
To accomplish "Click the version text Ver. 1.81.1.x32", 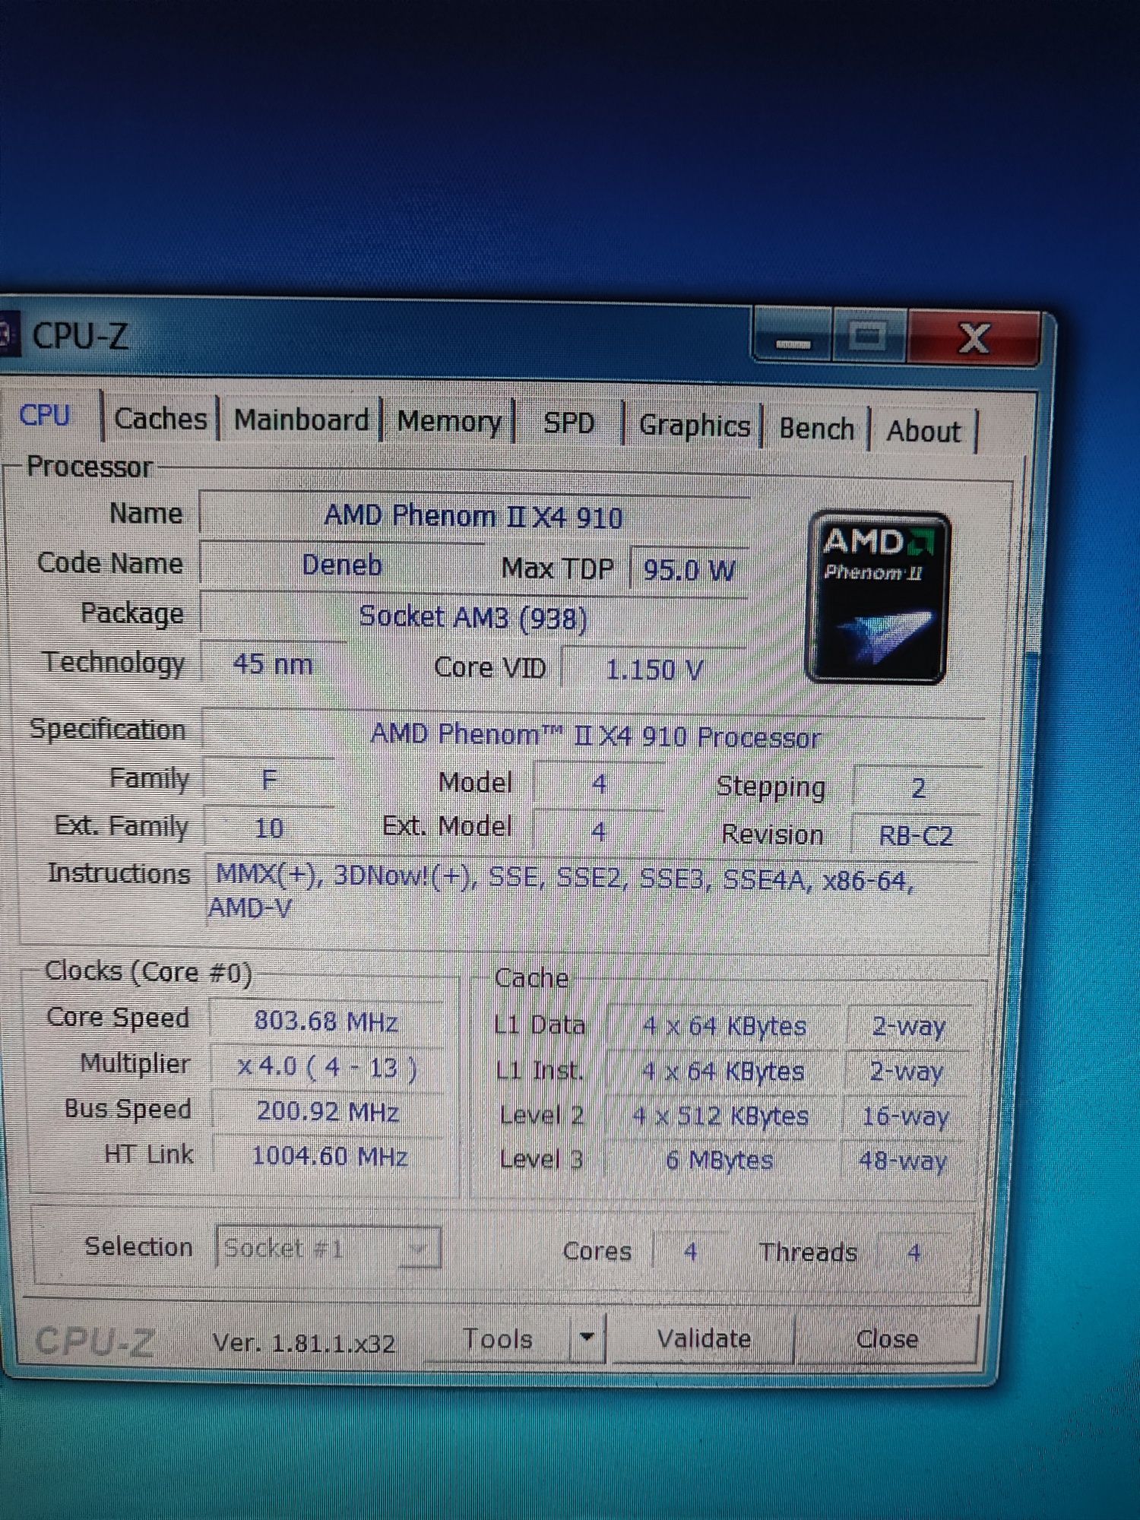I will [304, 1343].
